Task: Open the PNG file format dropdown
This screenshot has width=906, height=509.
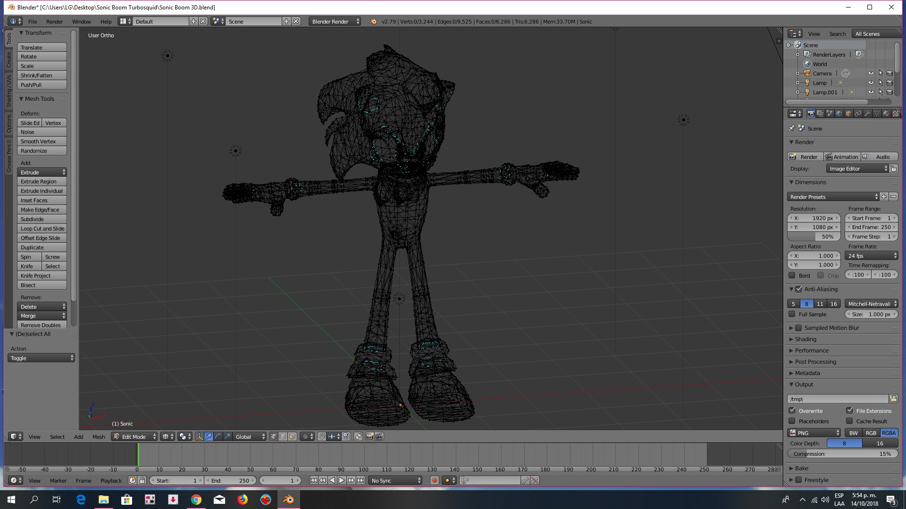Action: click(814, 433)
